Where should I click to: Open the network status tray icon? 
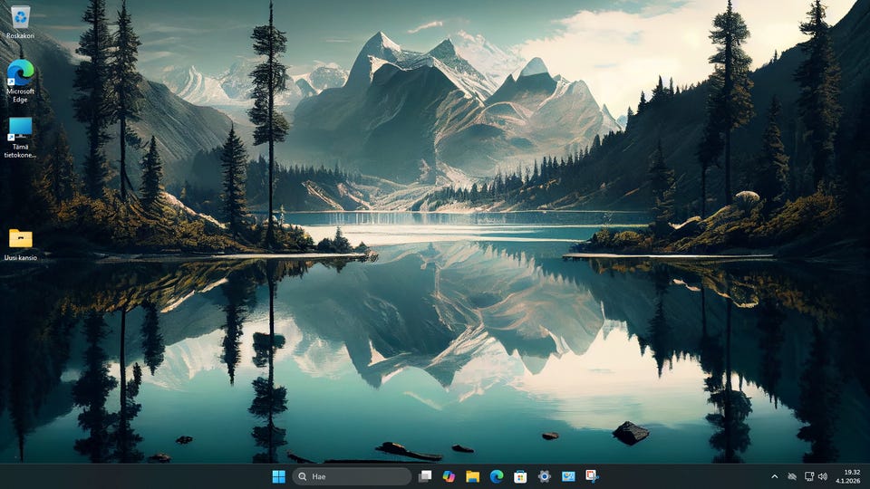(x=809, y=476)
